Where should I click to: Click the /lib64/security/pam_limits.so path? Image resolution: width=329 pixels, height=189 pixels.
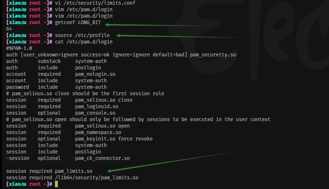tap(97, 178)
